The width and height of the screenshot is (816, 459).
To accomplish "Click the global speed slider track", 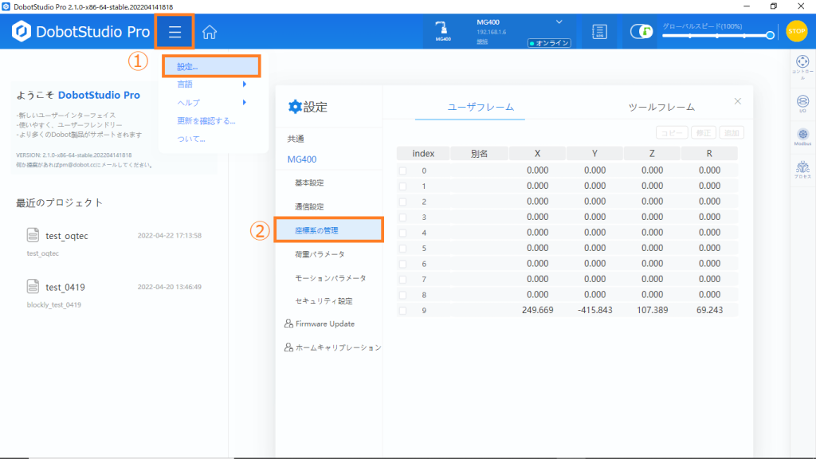I will 716,35.
